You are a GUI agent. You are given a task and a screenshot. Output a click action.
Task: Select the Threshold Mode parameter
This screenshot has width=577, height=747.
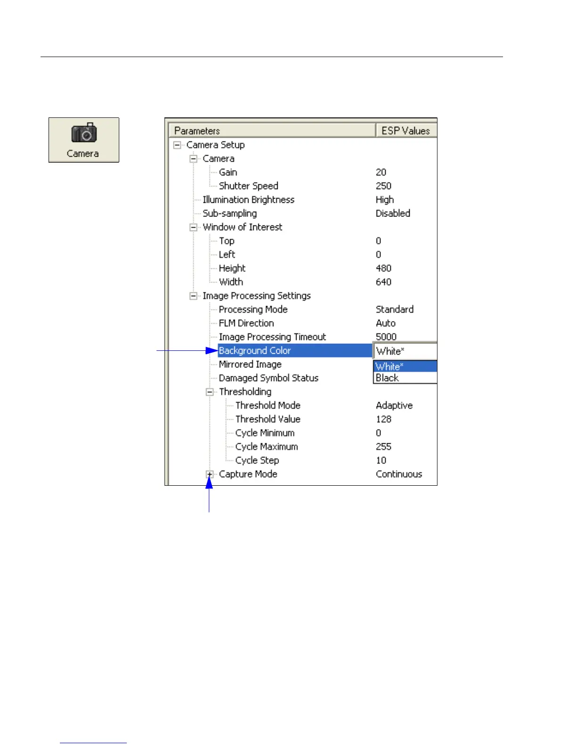pos(268,406)
